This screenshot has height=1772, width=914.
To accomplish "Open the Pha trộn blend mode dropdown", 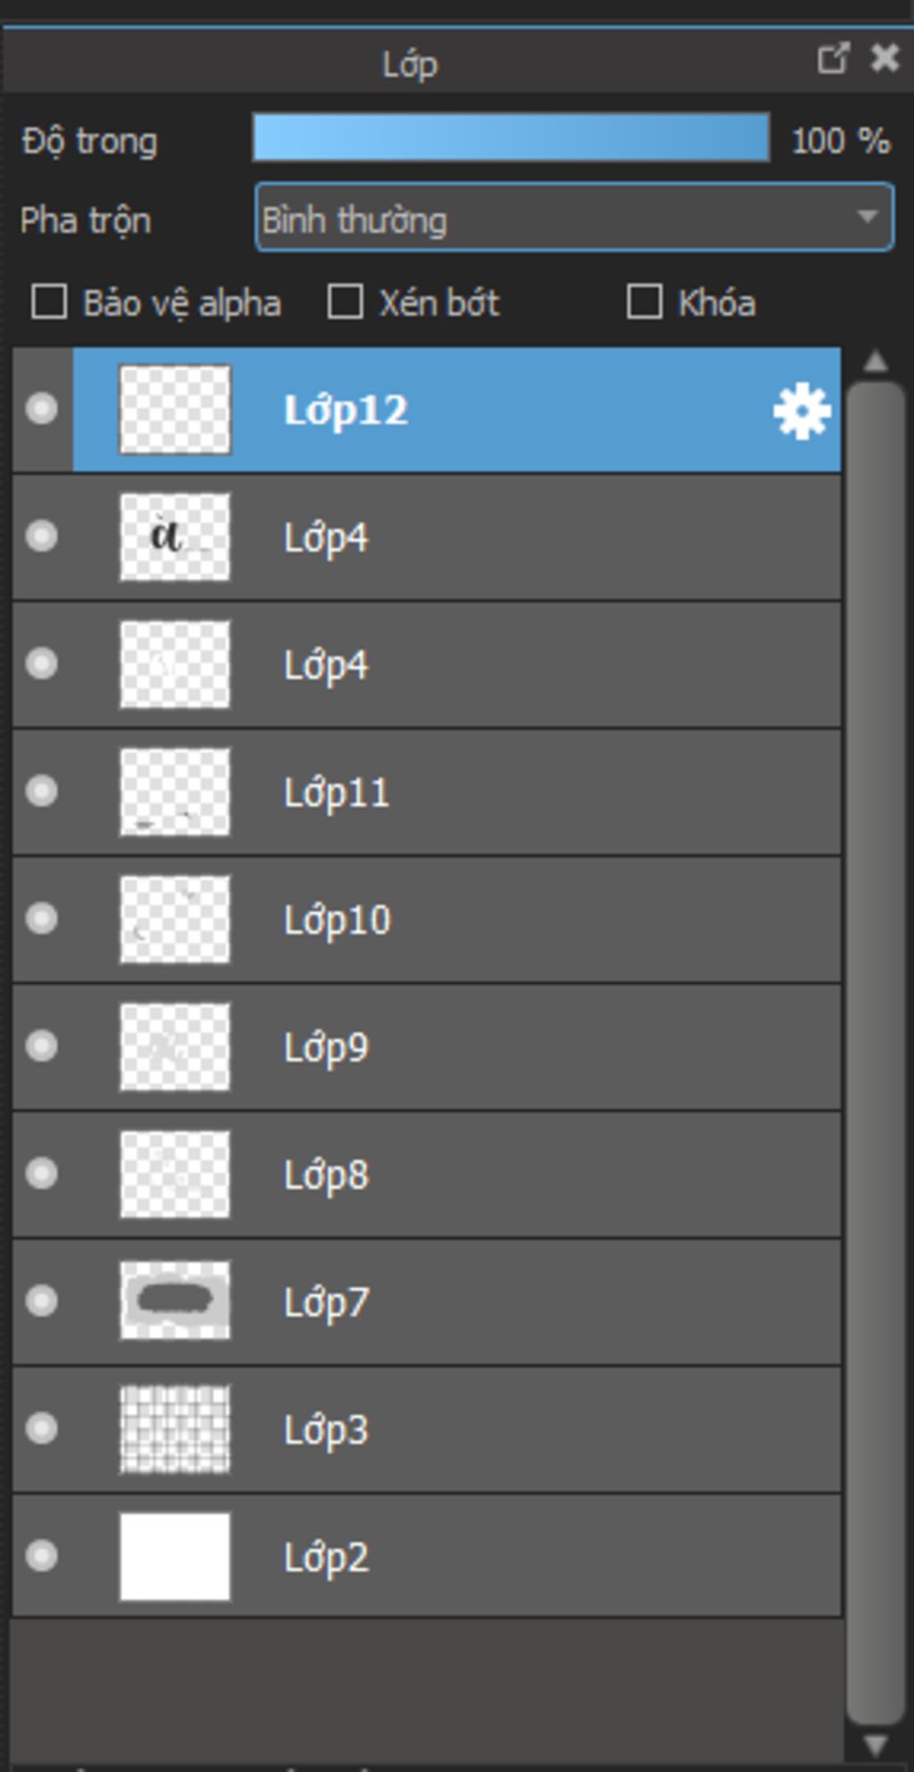I will [x=574, y=217].
